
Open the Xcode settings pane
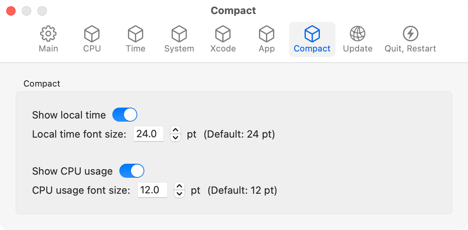tap(223, 38)
